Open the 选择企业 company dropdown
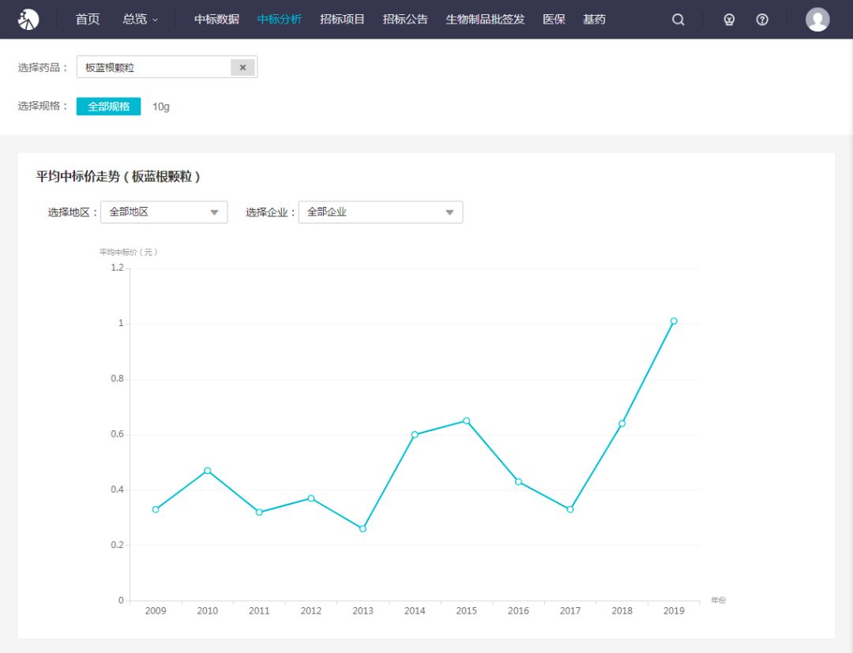 [380, 212]
